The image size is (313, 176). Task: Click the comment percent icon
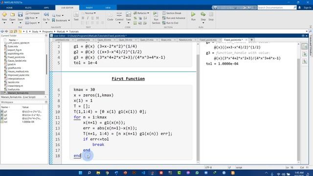[x=135, y=18]
